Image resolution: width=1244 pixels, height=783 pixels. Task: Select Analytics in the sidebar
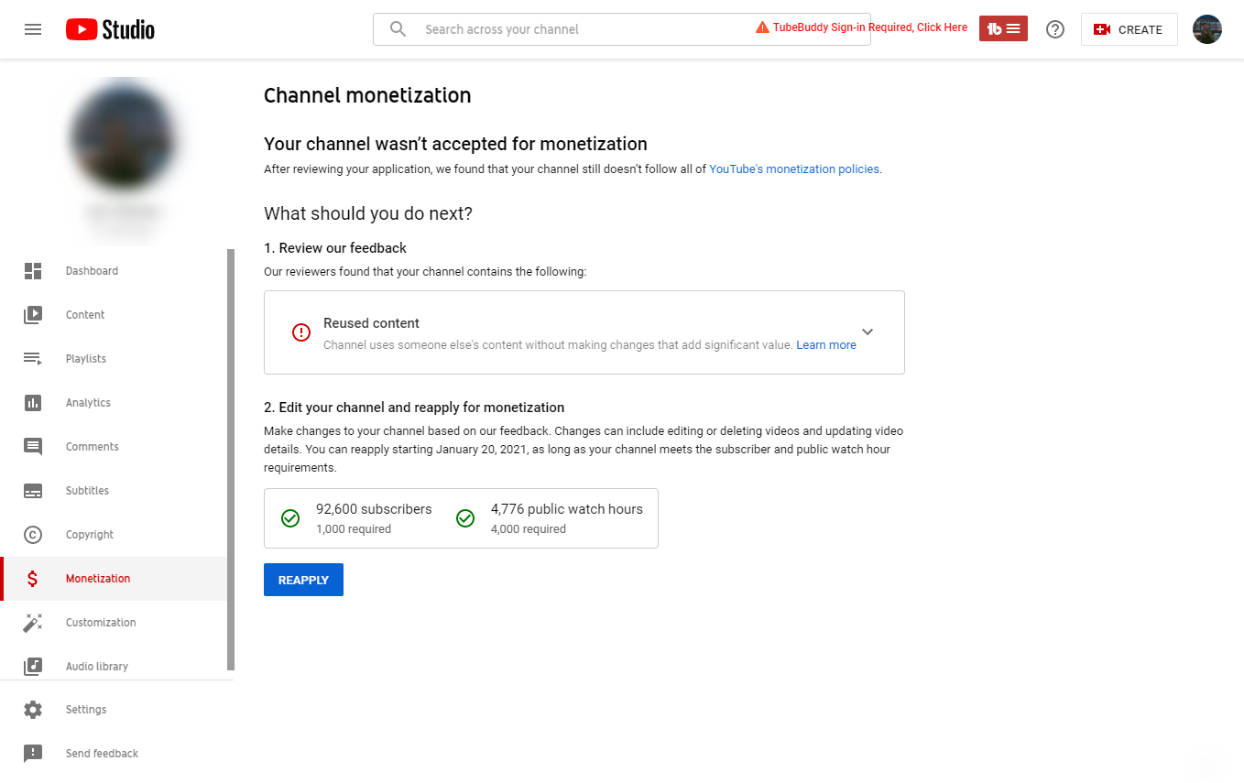(x=114, y=403)
